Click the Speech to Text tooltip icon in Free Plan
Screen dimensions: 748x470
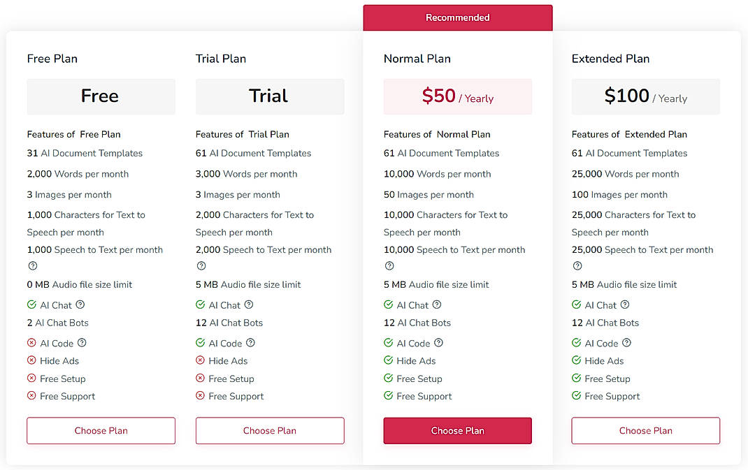click(32, 265)
